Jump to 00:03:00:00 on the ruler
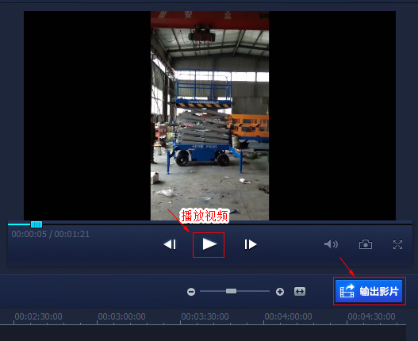418x341 pixels. point(121,316)
